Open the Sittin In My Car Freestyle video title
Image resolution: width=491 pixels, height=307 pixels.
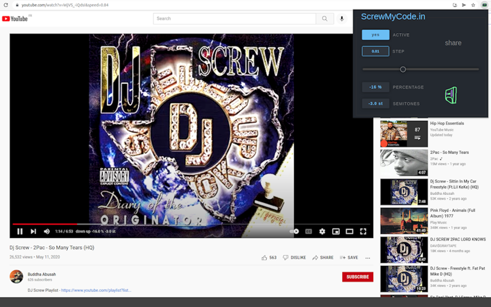(455, 184)
